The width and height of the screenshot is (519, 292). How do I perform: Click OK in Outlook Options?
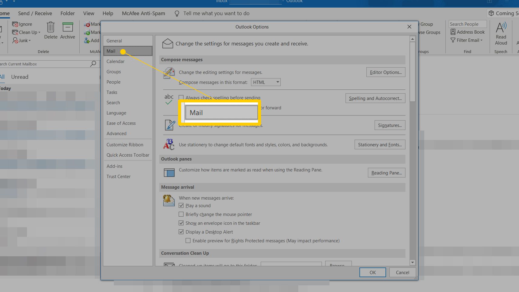pos(373,272)
